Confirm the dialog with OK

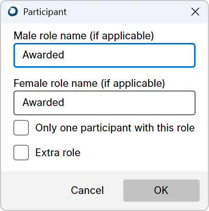click(162, 190)
